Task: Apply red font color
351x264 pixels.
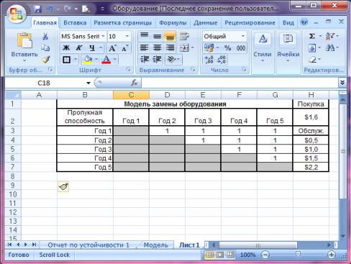Action: click(x=106, y=60)
